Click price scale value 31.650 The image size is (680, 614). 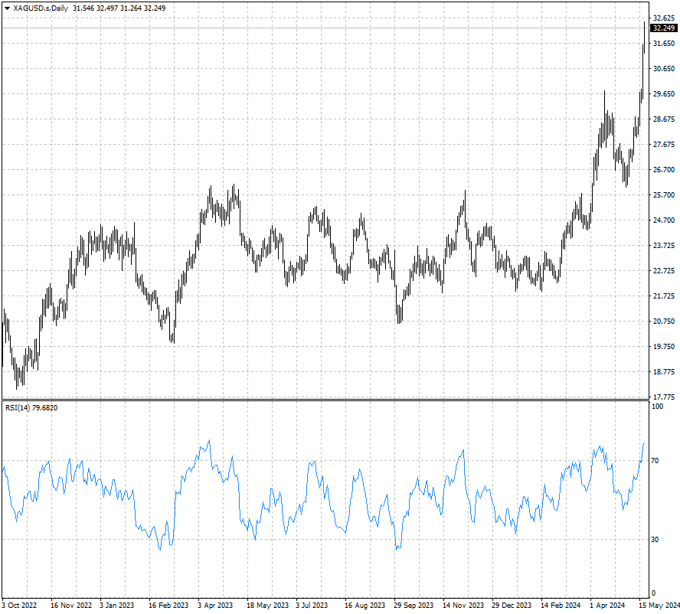[x=664, y=44]
